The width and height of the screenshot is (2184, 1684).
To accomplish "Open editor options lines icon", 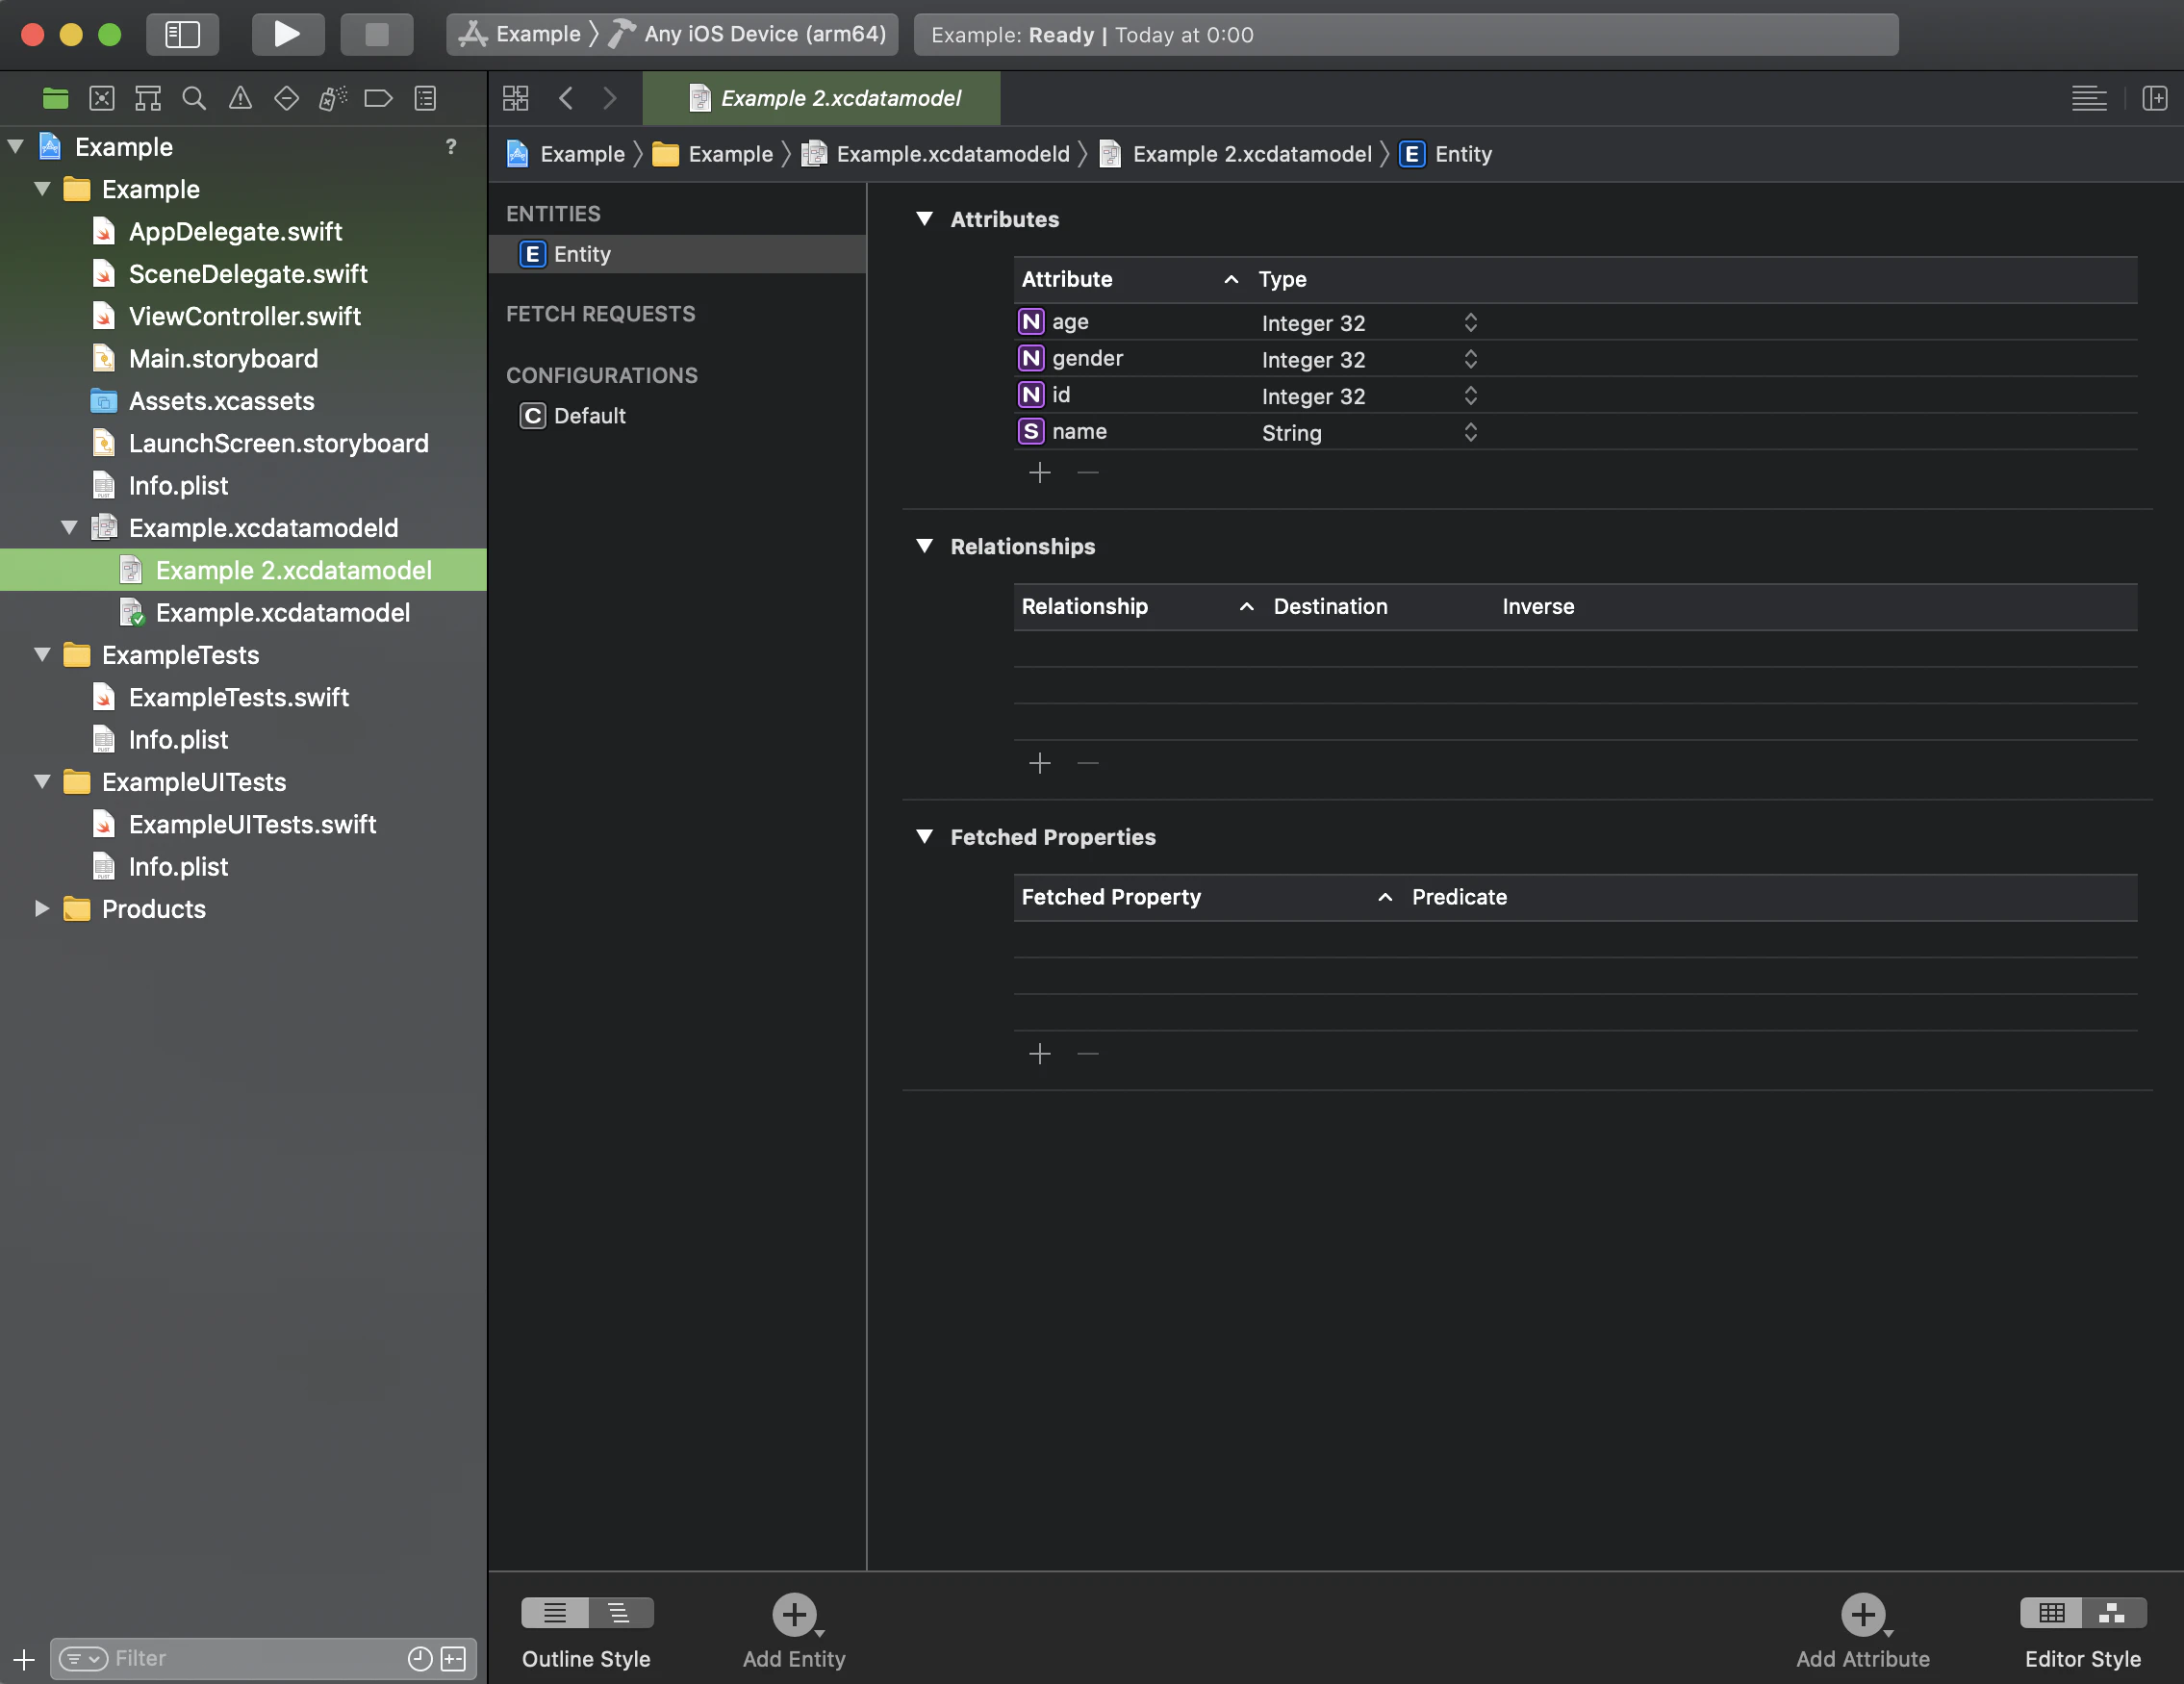I will pyautogui.click(x=2088, y=98).
